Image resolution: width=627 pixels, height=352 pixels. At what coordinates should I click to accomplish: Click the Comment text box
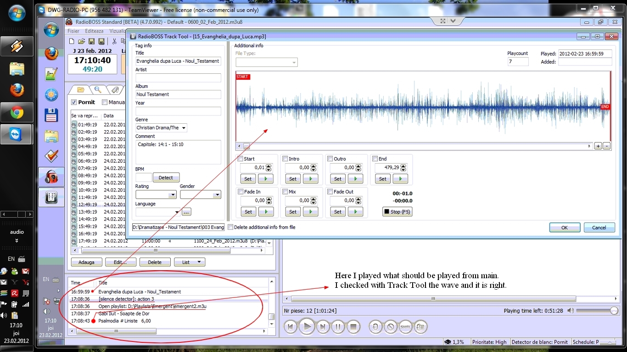[178, 152]
